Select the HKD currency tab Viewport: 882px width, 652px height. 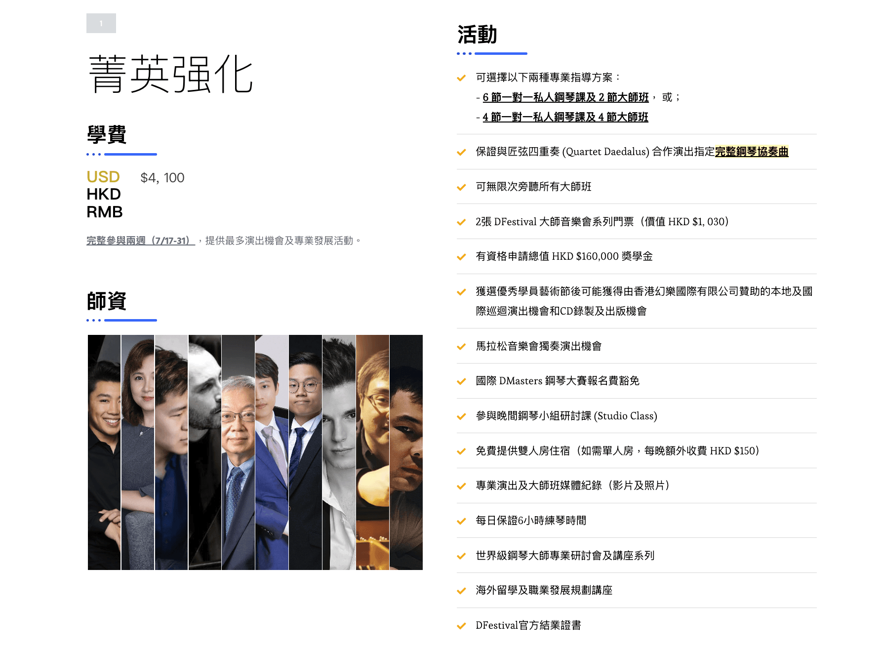click(x=104, y=194)
